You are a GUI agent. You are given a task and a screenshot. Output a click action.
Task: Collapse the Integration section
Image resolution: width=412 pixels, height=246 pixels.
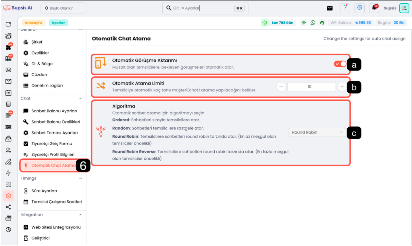coord(80,215)
